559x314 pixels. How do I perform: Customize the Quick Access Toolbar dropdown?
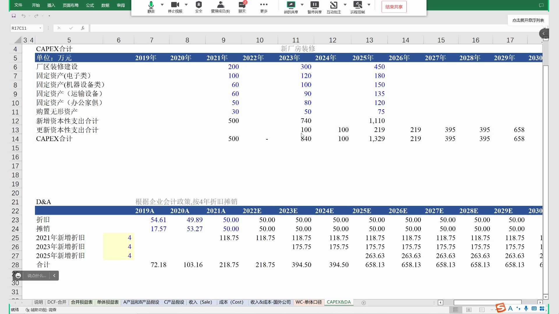pos(49,16)
